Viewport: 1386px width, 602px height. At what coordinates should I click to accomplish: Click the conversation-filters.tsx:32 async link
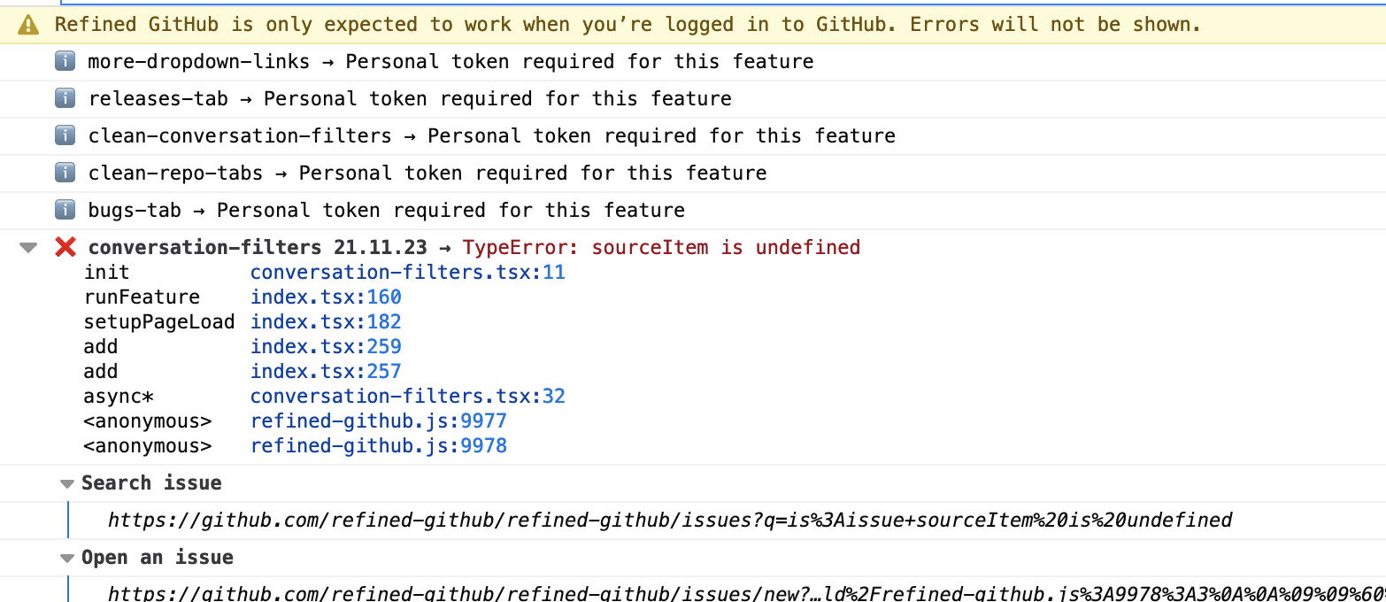pyautogui.click(x=408, y=396)
